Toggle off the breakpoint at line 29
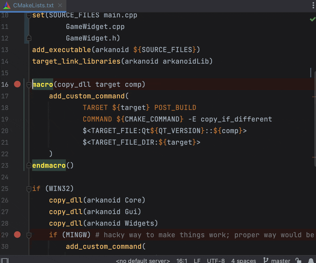The width and height of the screenshot is (316, 263). point(17,235)
